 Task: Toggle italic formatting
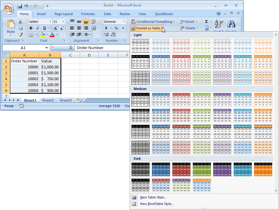tap(37, 28)
